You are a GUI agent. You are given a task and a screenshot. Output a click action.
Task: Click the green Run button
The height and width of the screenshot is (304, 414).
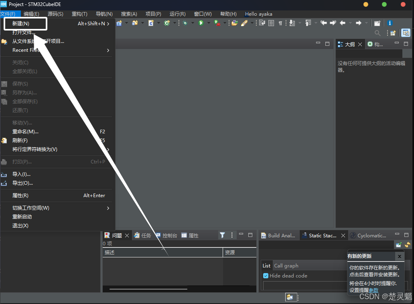pos(201,23)
